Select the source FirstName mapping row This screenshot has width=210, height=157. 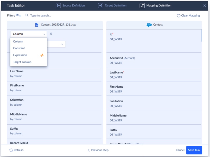pos(54,88)
